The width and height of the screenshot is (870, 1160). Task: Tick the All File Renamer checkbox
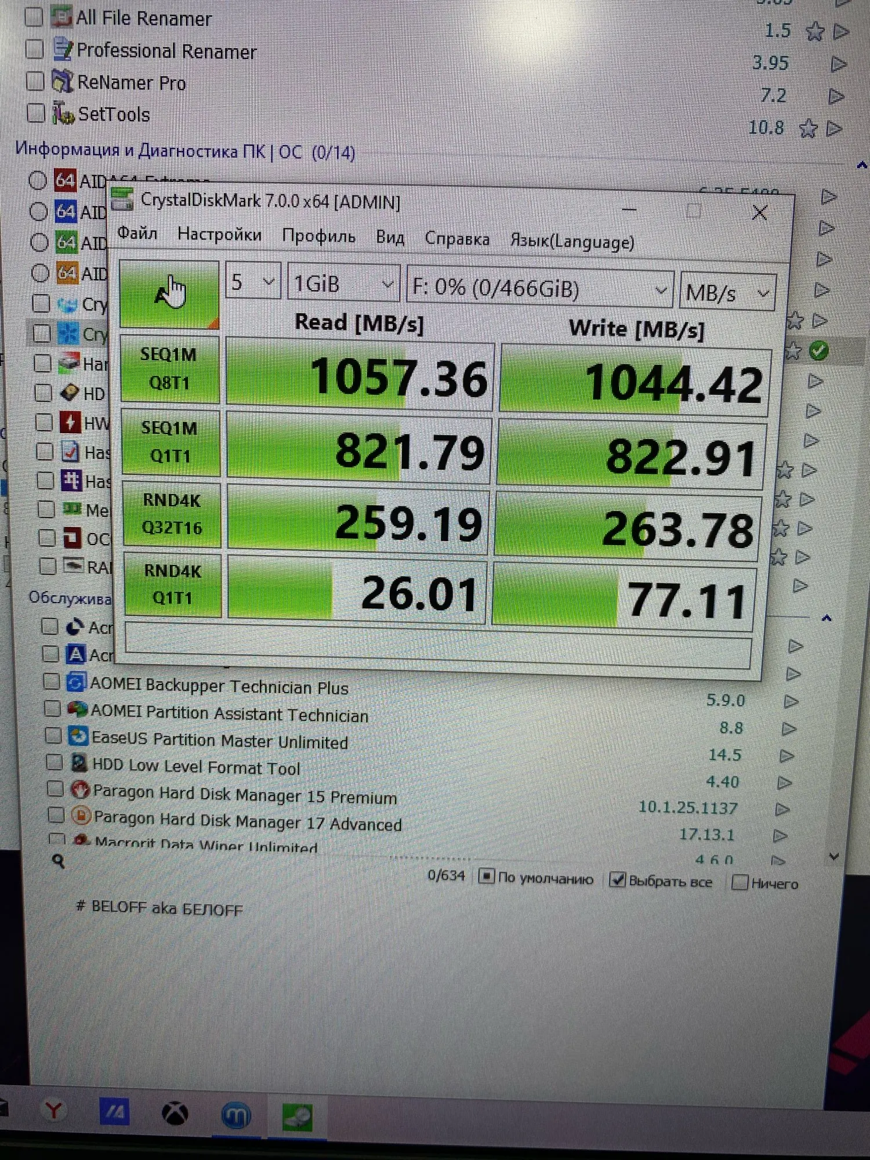pos(34,17)
